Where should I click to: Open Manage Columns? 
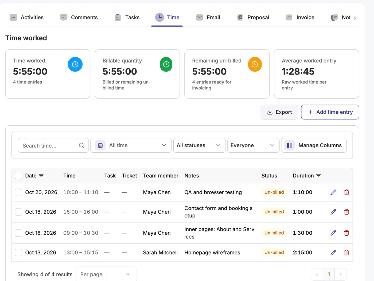pos(314,145)
